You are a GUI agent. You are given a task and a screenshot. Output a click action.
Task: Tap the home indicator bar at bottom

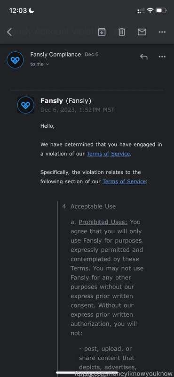[x=87, y=373]
